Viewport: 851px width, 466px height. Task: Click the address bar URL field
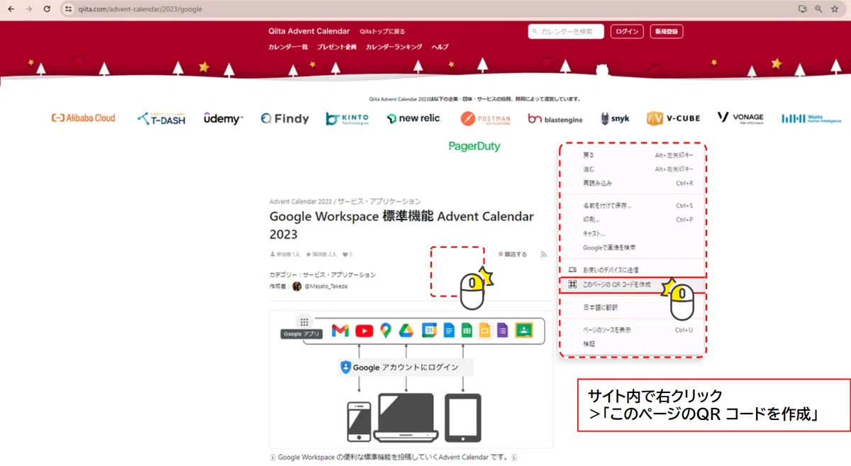click(x=425, y=9)
